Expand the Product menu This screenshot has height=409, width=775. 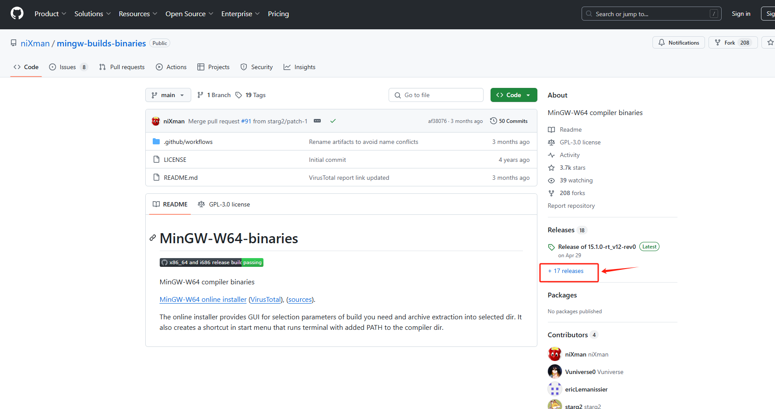50,14
